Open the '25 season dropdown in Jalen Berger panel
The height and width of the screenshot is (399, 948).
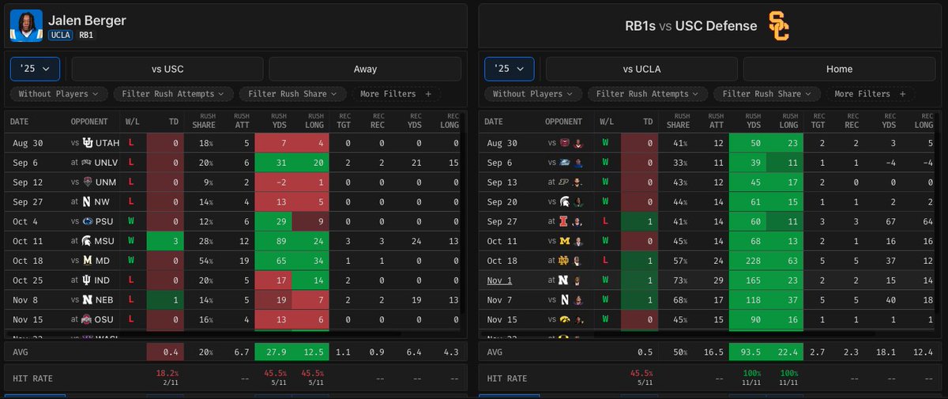[35, 69]
